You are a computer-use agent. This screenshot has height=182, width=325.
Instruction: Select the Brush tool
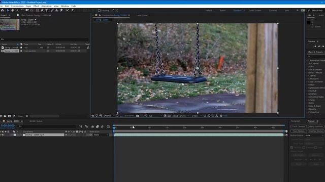click(x=52, y=10)
